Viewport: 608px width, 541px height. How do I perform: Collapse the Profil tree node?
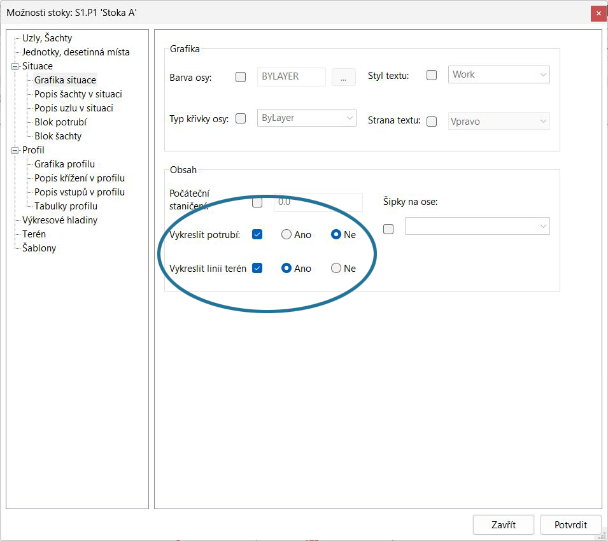[x=15, y=150]
